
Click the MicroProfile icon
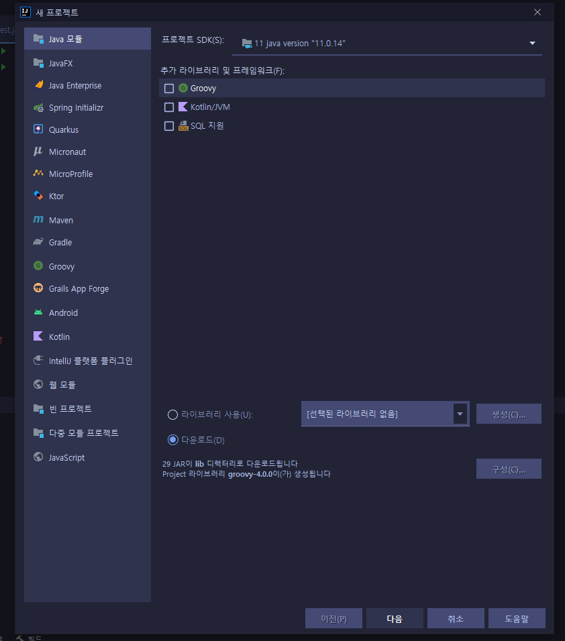tap(38, 174)
